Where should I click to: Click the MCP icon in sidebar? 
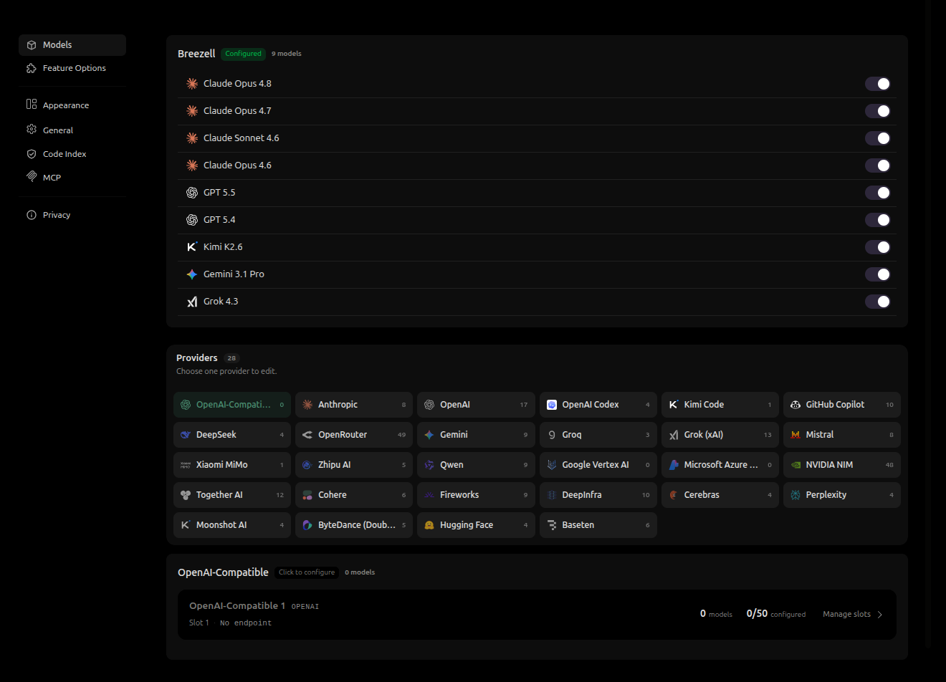32,176
